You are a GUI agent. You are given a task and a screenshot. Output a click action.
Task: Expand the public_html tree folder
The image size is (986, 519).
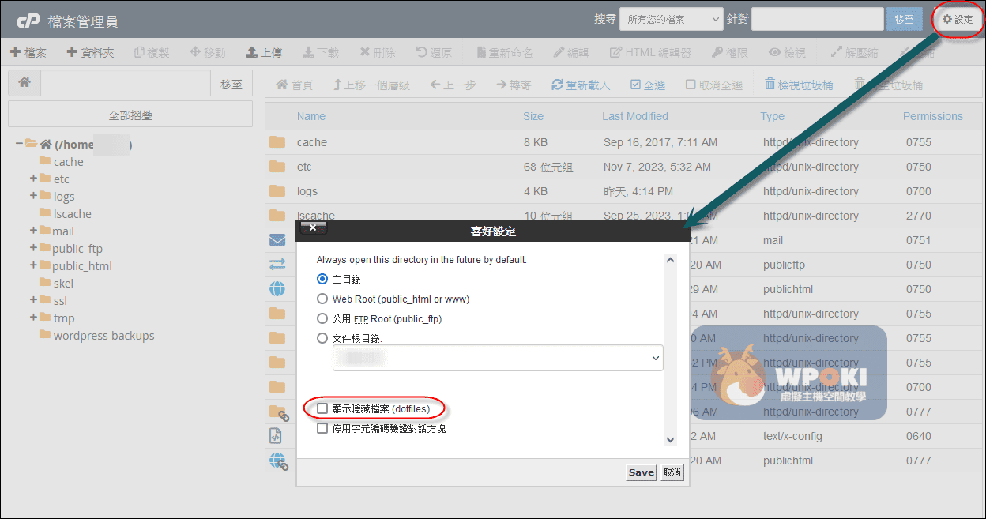[34, 265]
